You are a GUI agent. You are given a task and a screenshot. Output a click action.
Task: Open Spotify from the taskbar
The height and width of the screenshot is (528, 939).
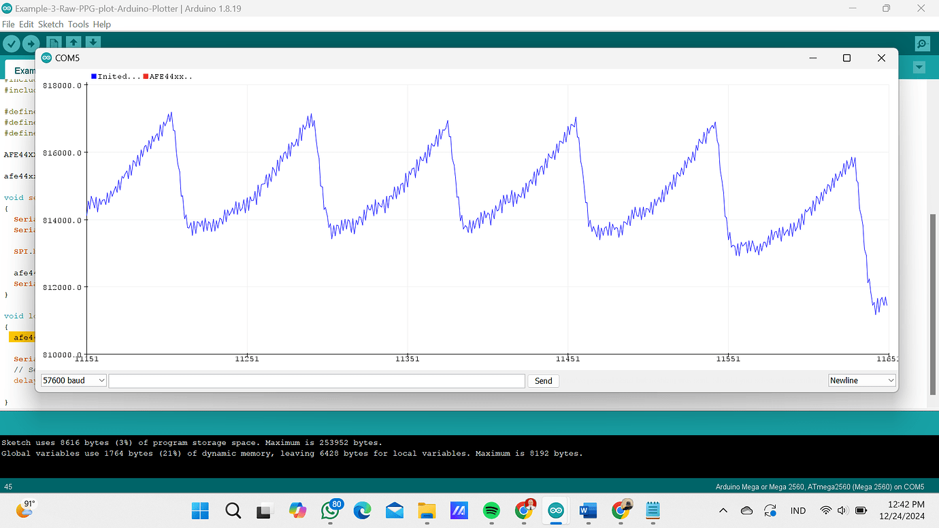(491, 511)
